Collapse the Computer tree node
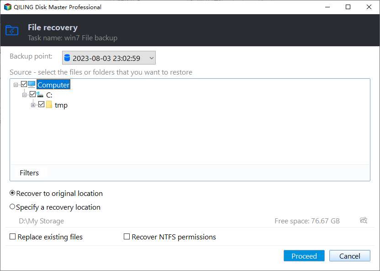 coord(16,85)
